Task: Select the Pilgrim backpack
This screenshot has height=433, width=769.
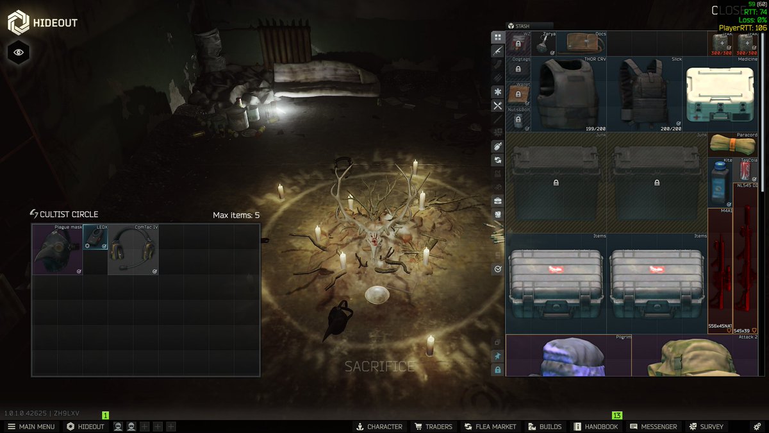Action: [568, 355]
